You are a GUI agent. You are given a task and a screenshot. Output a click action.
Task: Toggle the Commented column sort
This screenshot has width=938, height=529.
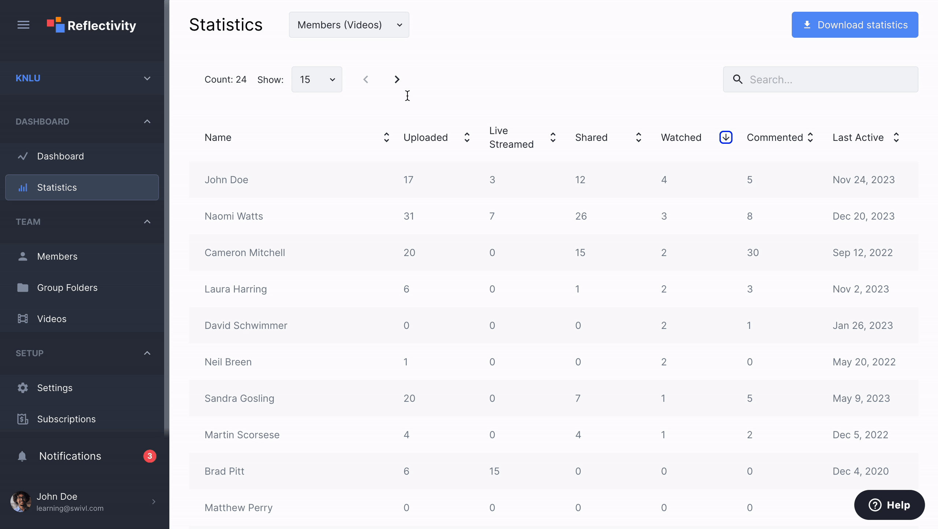(x=810, y=138)
